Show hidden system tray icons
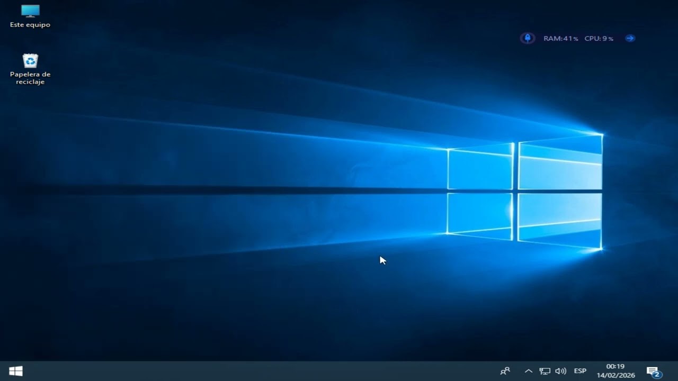Screen dimensions: 678x381 pos(528,371)
